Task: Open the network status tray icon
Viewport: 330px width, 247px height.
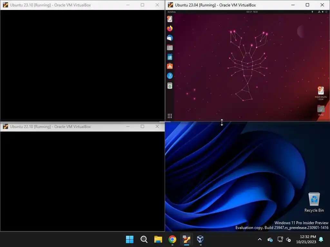Action: pos(280,239)
